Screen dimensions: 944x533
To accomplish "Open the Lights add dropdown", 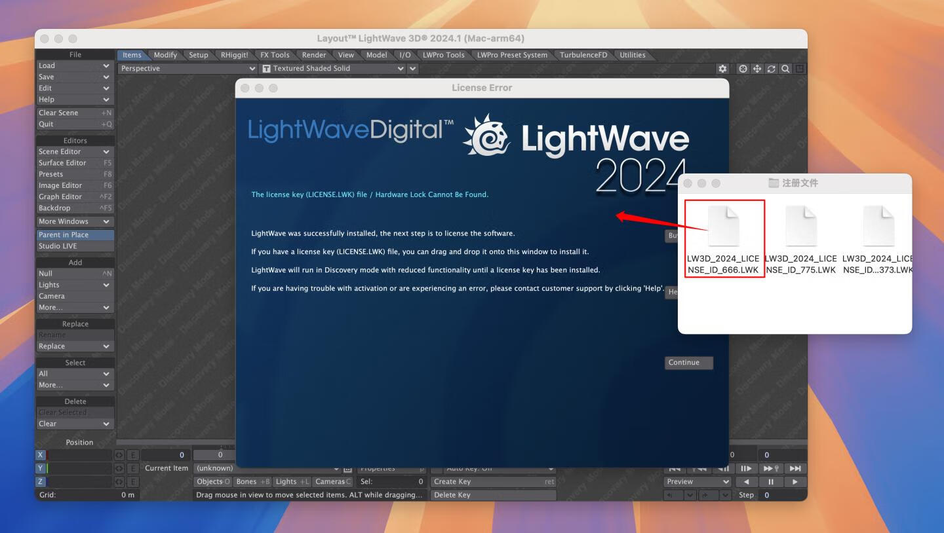I will pos(75,285).
